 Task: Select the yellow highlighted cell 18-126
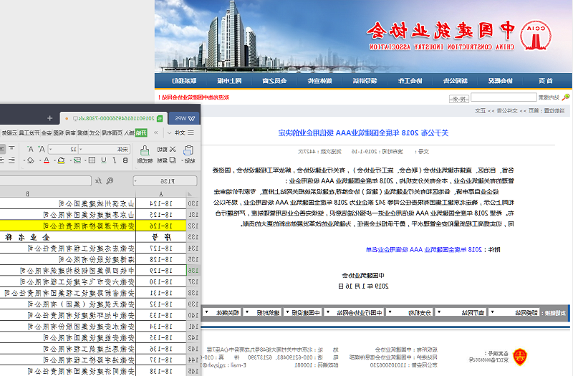click(160, 226)
